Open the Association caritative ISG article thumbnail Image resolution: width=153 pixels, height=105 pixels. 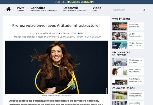pyautogui.click(x=120, y=26)
